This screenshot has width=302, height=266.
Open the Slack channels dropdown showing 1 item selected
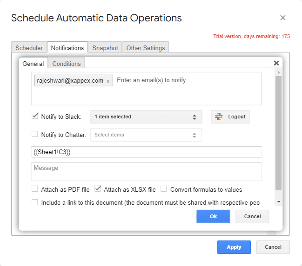point(146,117)
